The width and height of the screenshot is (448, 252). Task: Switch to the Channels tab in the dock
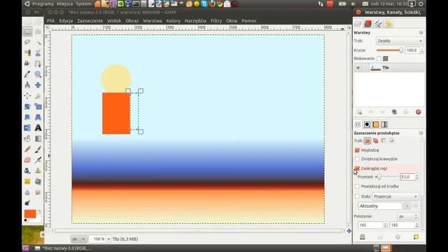[x=368, y=24]
